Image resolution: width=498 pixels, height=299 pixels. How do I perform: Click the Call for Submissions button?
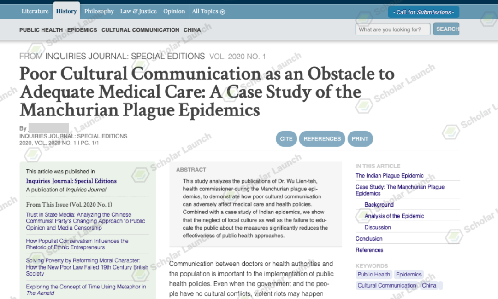click(423, 12)
